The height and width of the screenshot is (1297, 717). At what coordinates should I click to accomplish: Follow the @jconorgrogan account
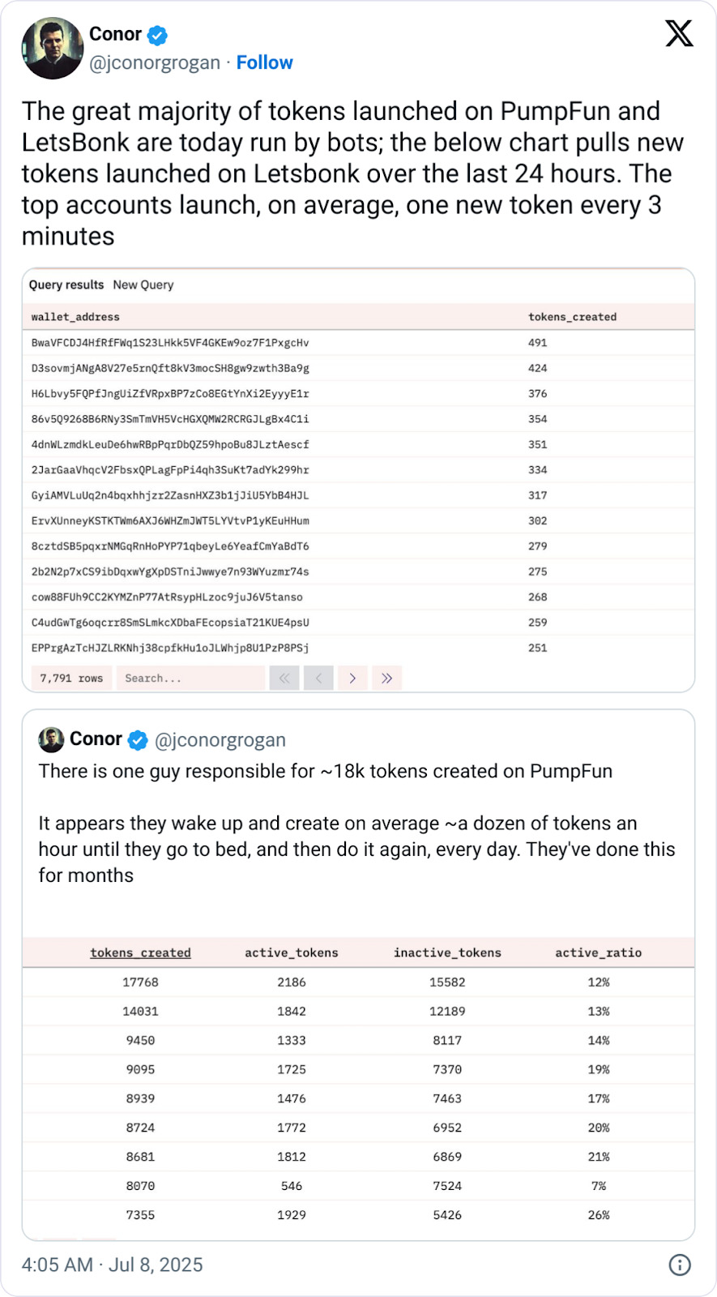[264, 62]
